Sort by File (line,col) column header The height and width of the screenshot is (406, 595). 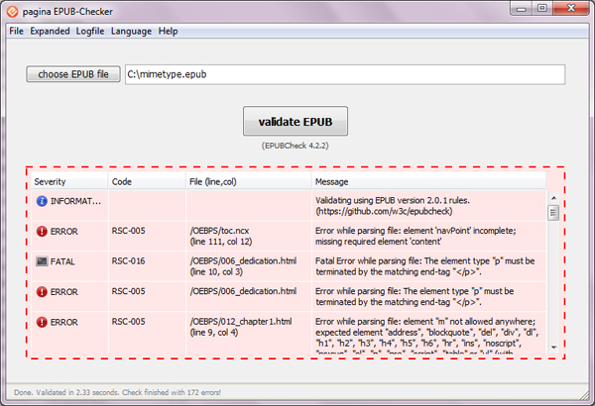point(249,181)
